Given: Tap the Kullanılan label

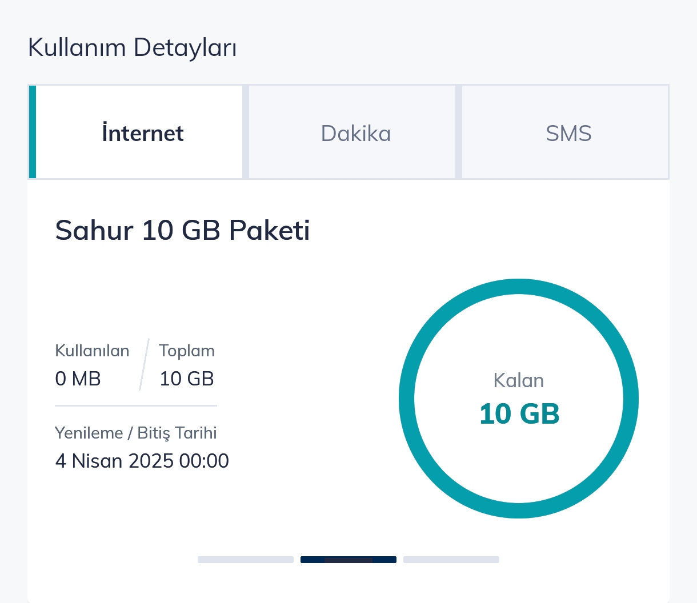Looking at the screenshot, I should [x=92, y=351].
